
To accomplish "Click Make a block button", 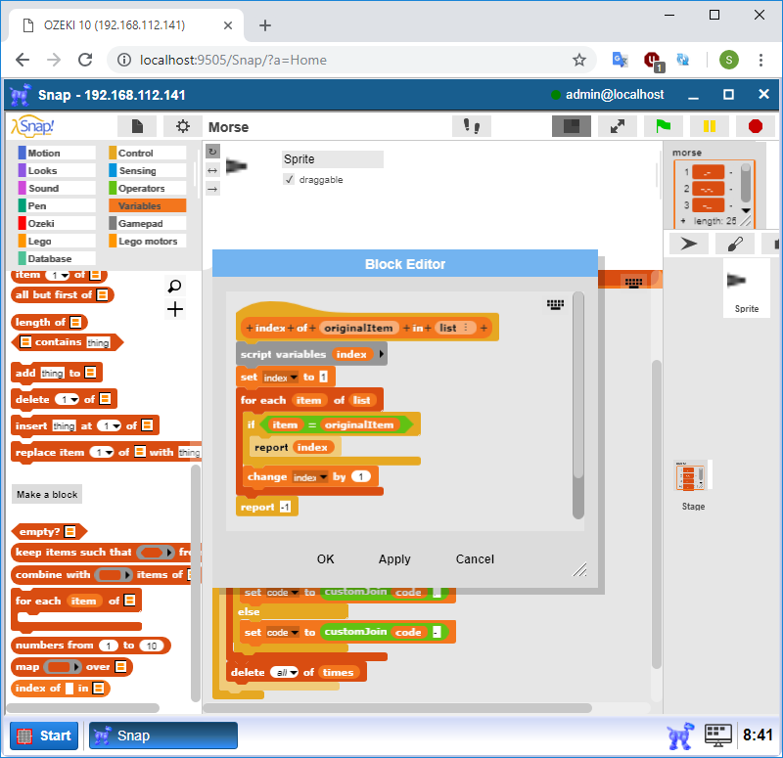I will tap(47, 494).
